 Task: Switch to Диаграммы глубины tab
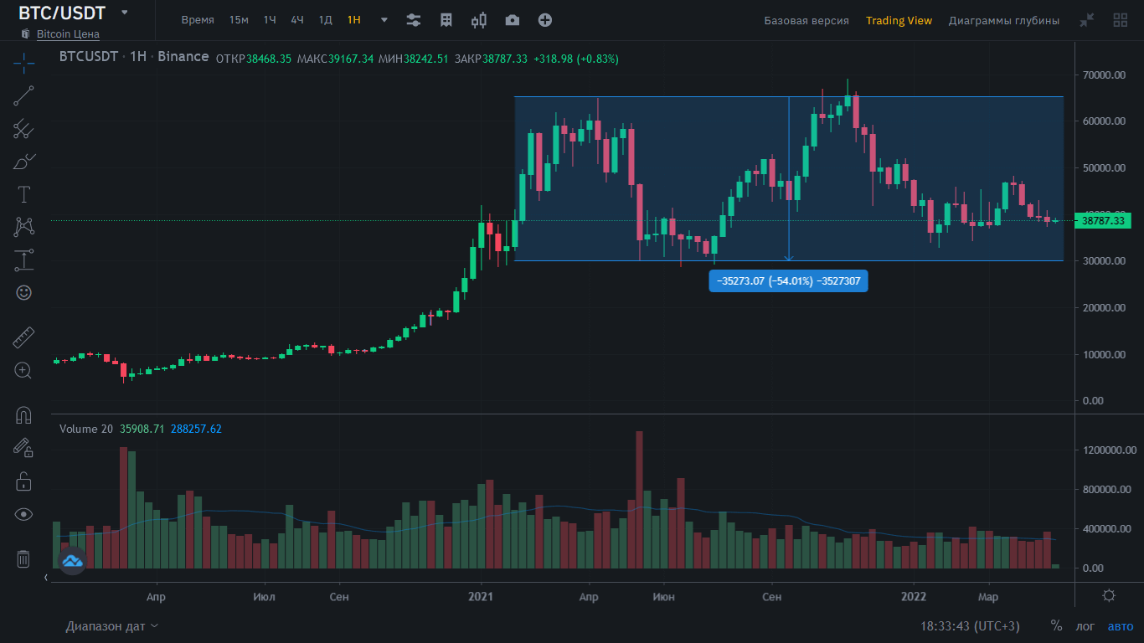pyautogui.click(x=1003, y=20)
